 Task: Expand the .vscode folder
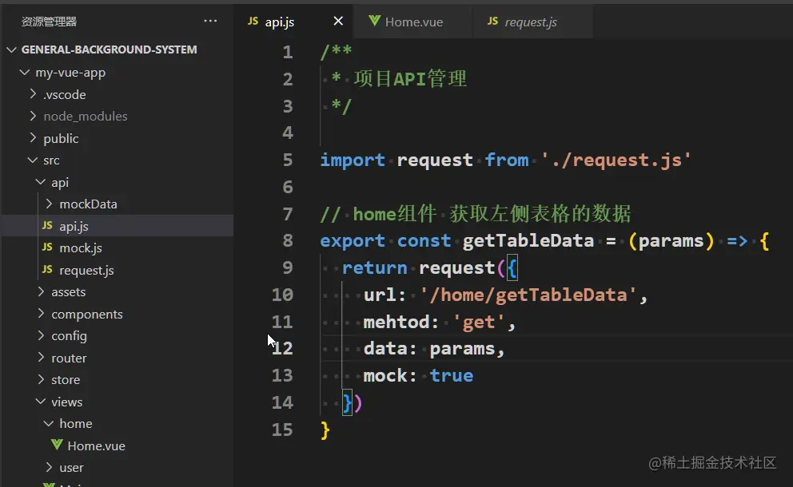pyautogui.click(x=64, y=94)
